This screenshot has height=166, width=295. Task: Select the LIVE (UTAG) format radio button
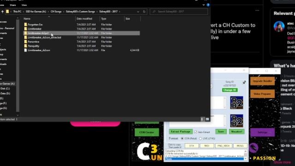(x=201, y=138)
